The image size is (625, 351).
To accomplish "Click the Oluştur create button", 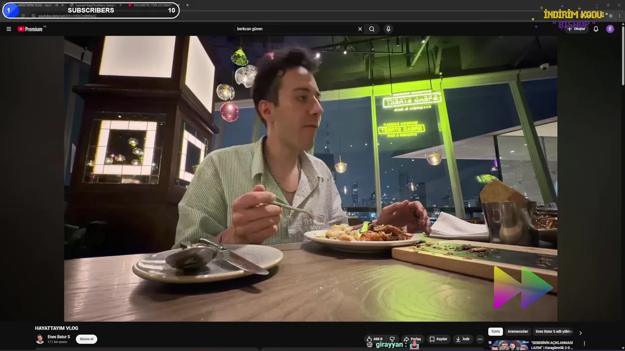I will tap(576, 29).
